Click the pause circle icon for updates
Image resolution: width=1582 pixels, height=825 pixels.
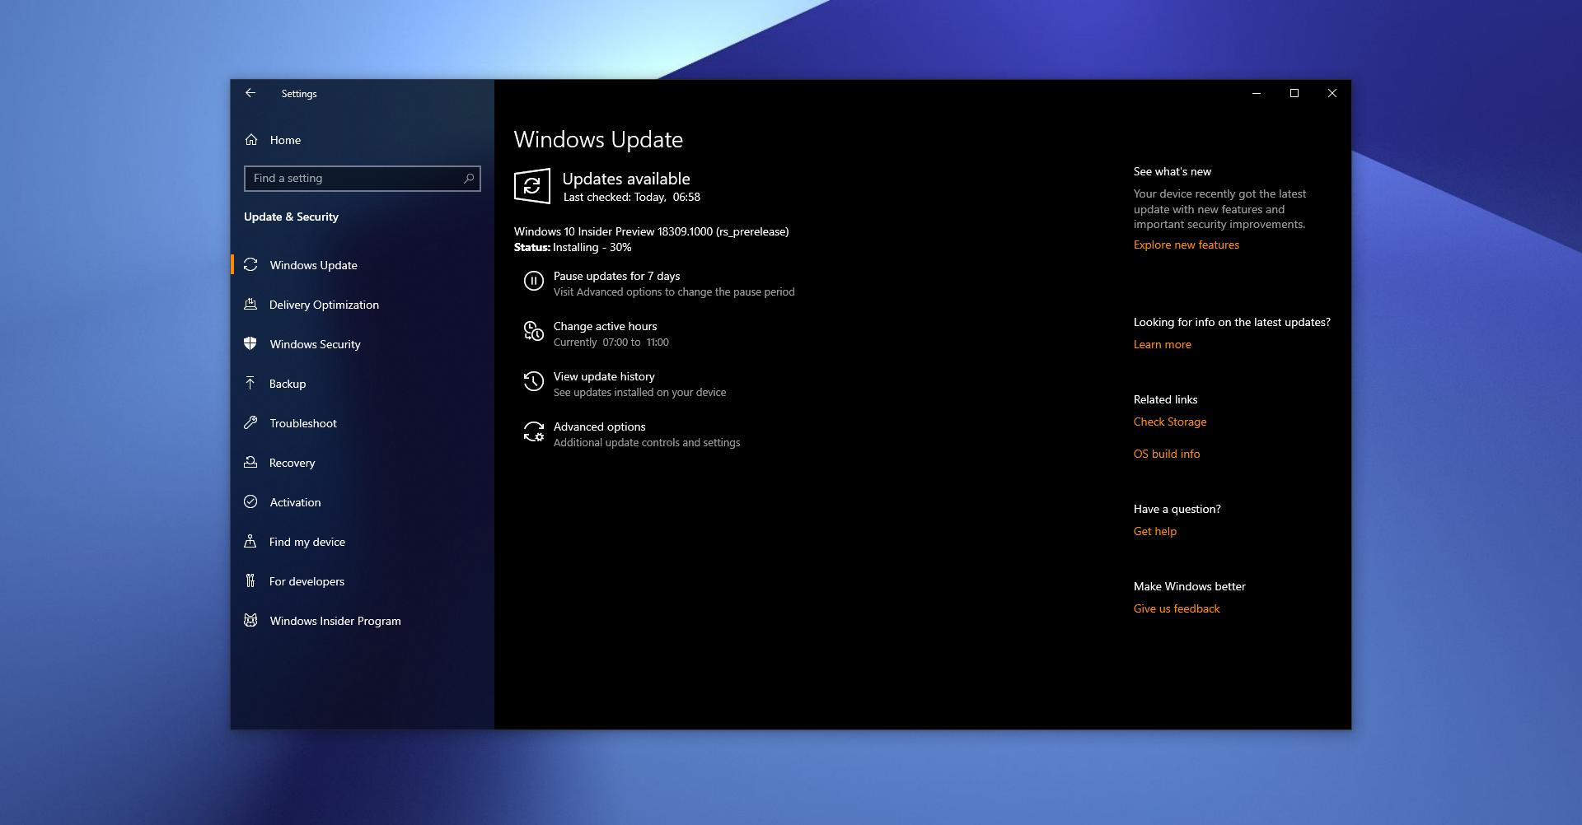coord(534,282)
